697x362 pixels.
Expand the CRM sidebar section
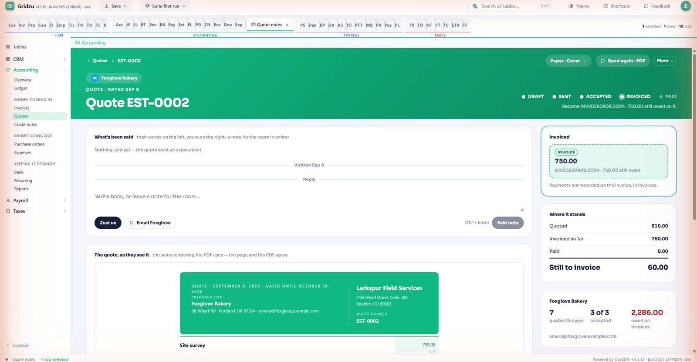click(x=65, y=59)
